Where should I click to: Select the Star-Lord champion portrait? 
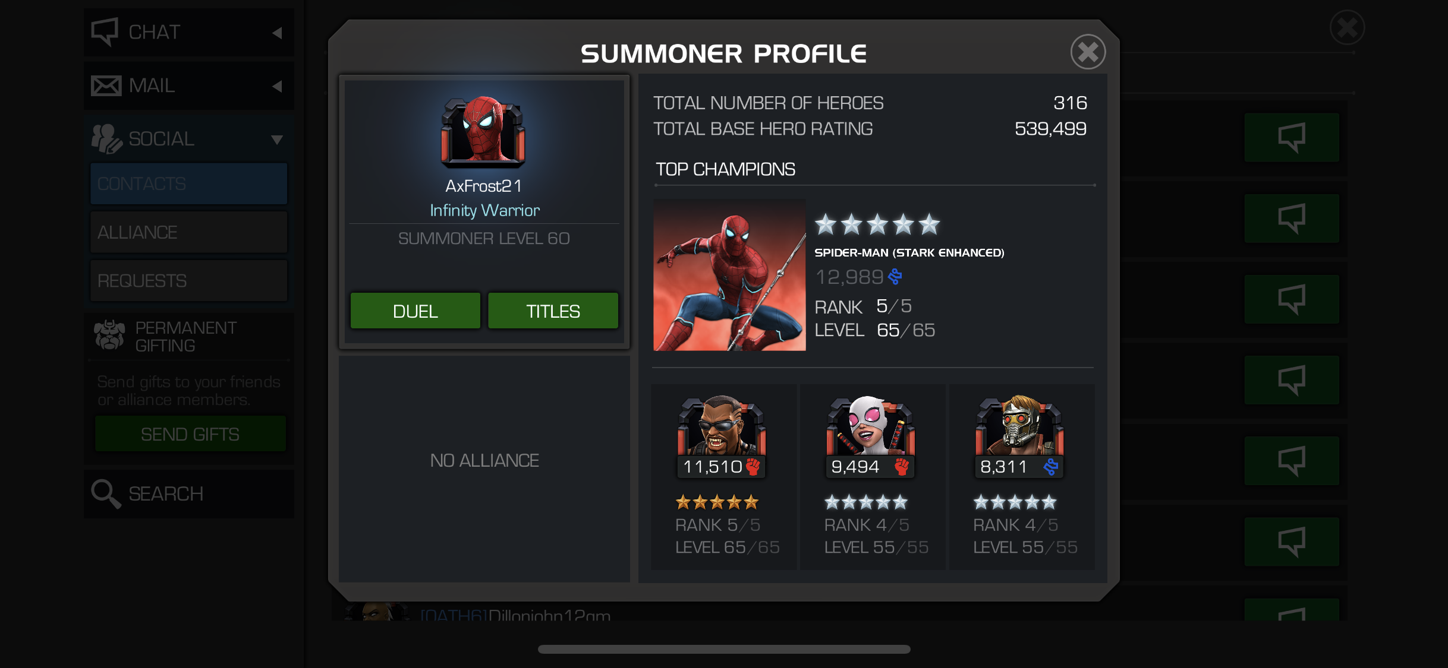tap(1019, 426)
